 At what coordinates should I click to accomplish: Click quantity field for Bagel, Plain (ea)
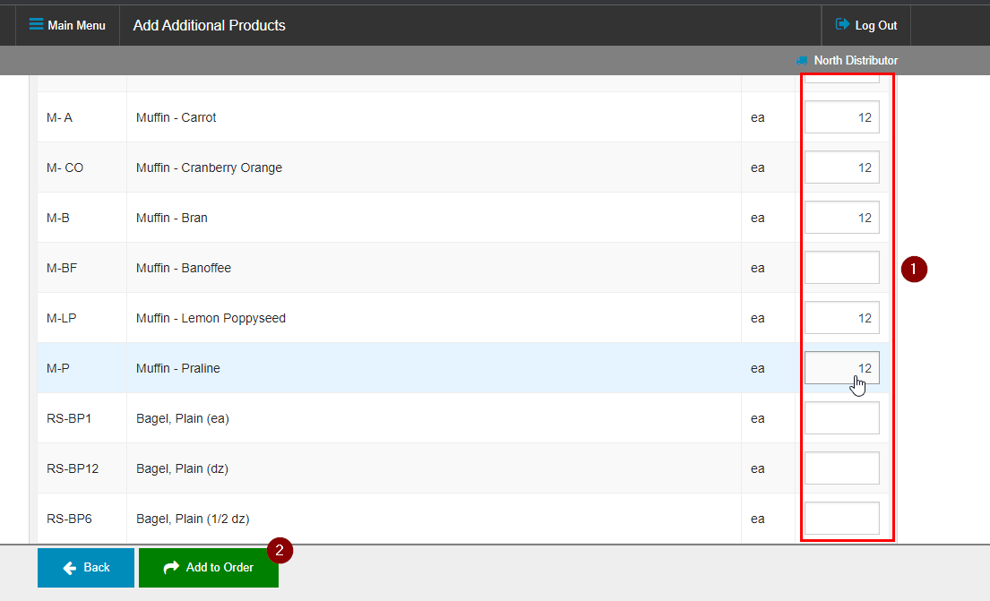(x=841, y=418)
